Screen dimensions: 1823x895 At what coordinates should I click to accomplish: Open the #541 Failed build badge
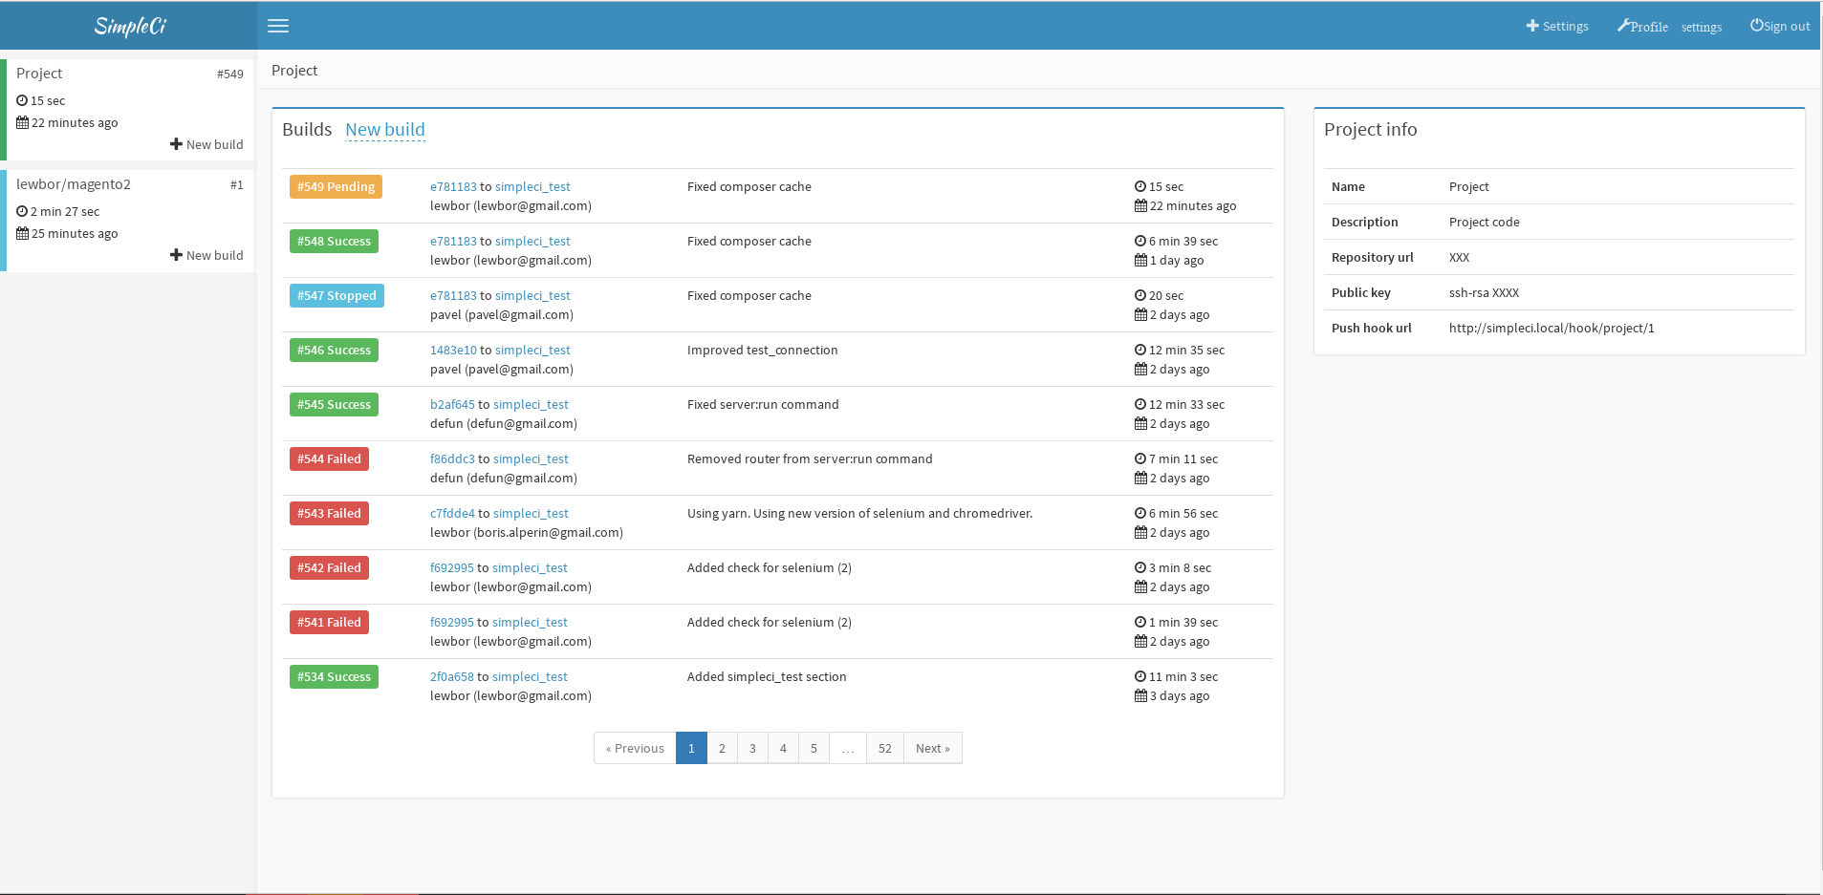coord(329,622)
